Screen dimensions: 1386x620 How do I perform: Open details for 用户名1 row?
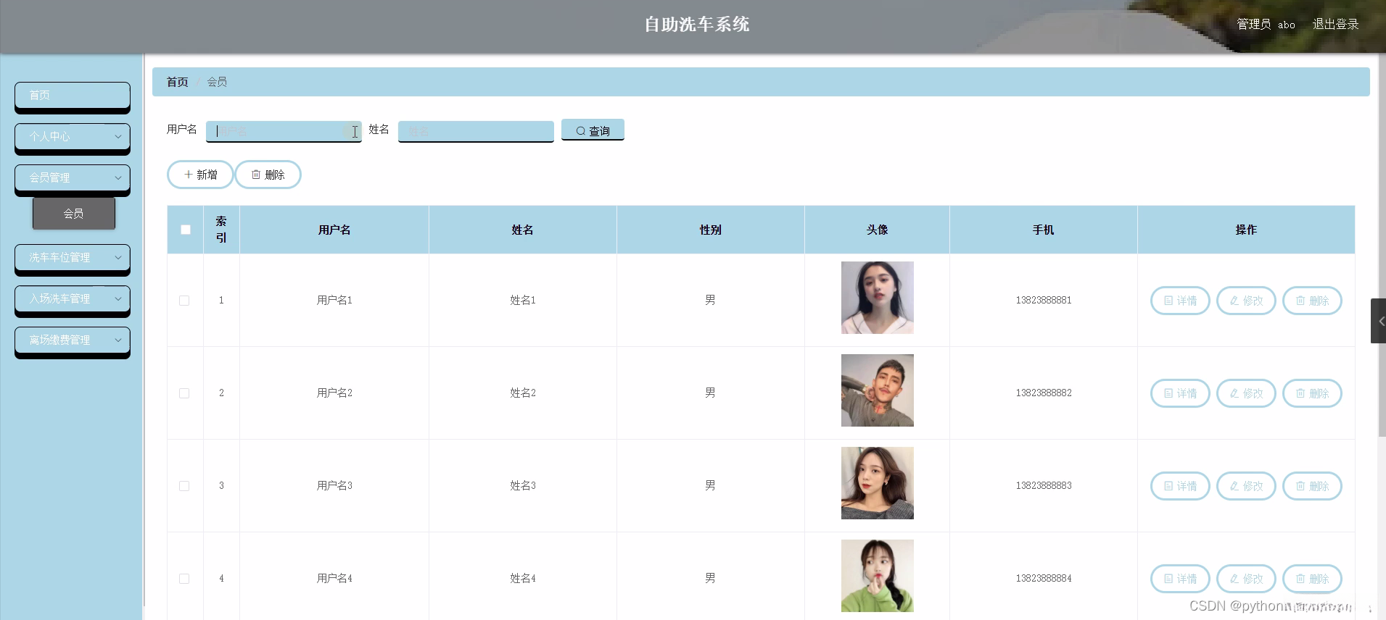1180,301
